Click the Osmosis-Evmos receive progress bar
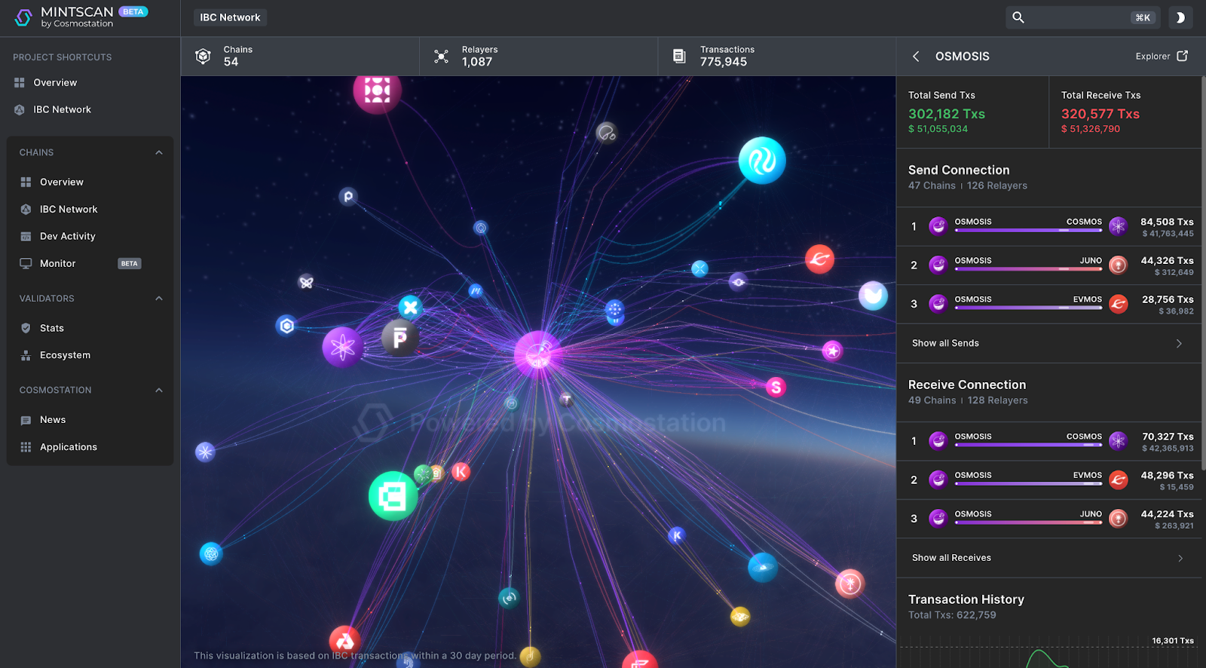This screenshot has width=1206, height=668. point(1028,483)
